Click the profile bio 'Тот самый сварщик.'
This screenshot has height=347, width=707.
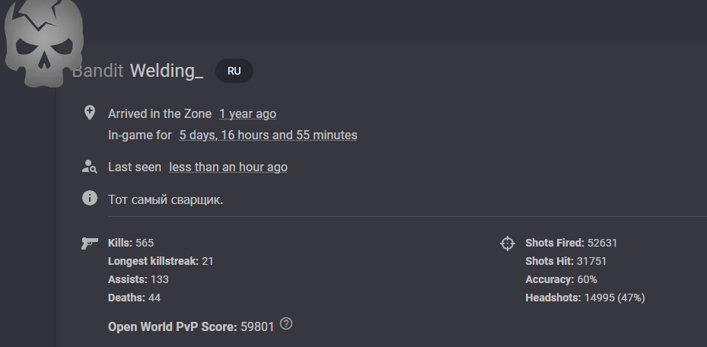click(x=165, y=199)
